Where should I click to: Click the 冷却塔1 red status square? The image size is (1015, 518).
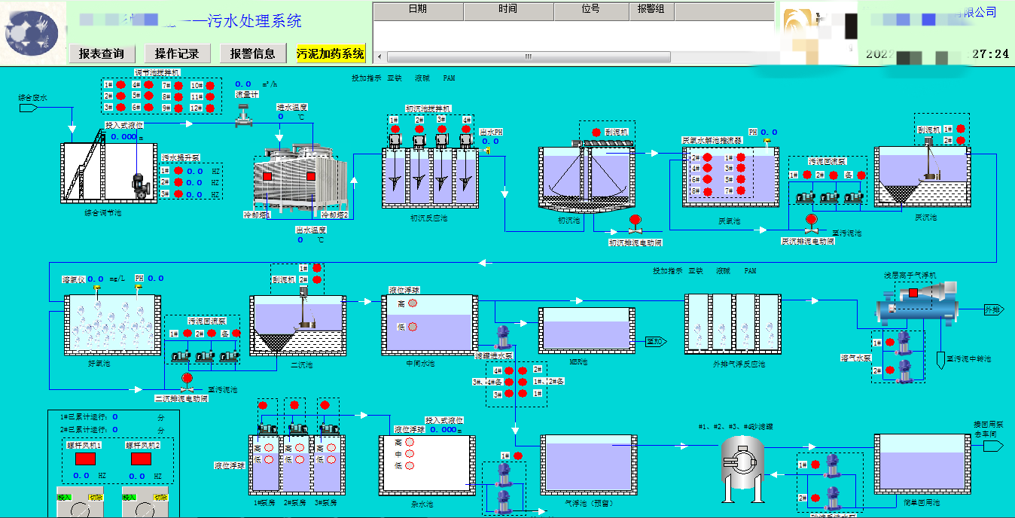click(267, 176)
